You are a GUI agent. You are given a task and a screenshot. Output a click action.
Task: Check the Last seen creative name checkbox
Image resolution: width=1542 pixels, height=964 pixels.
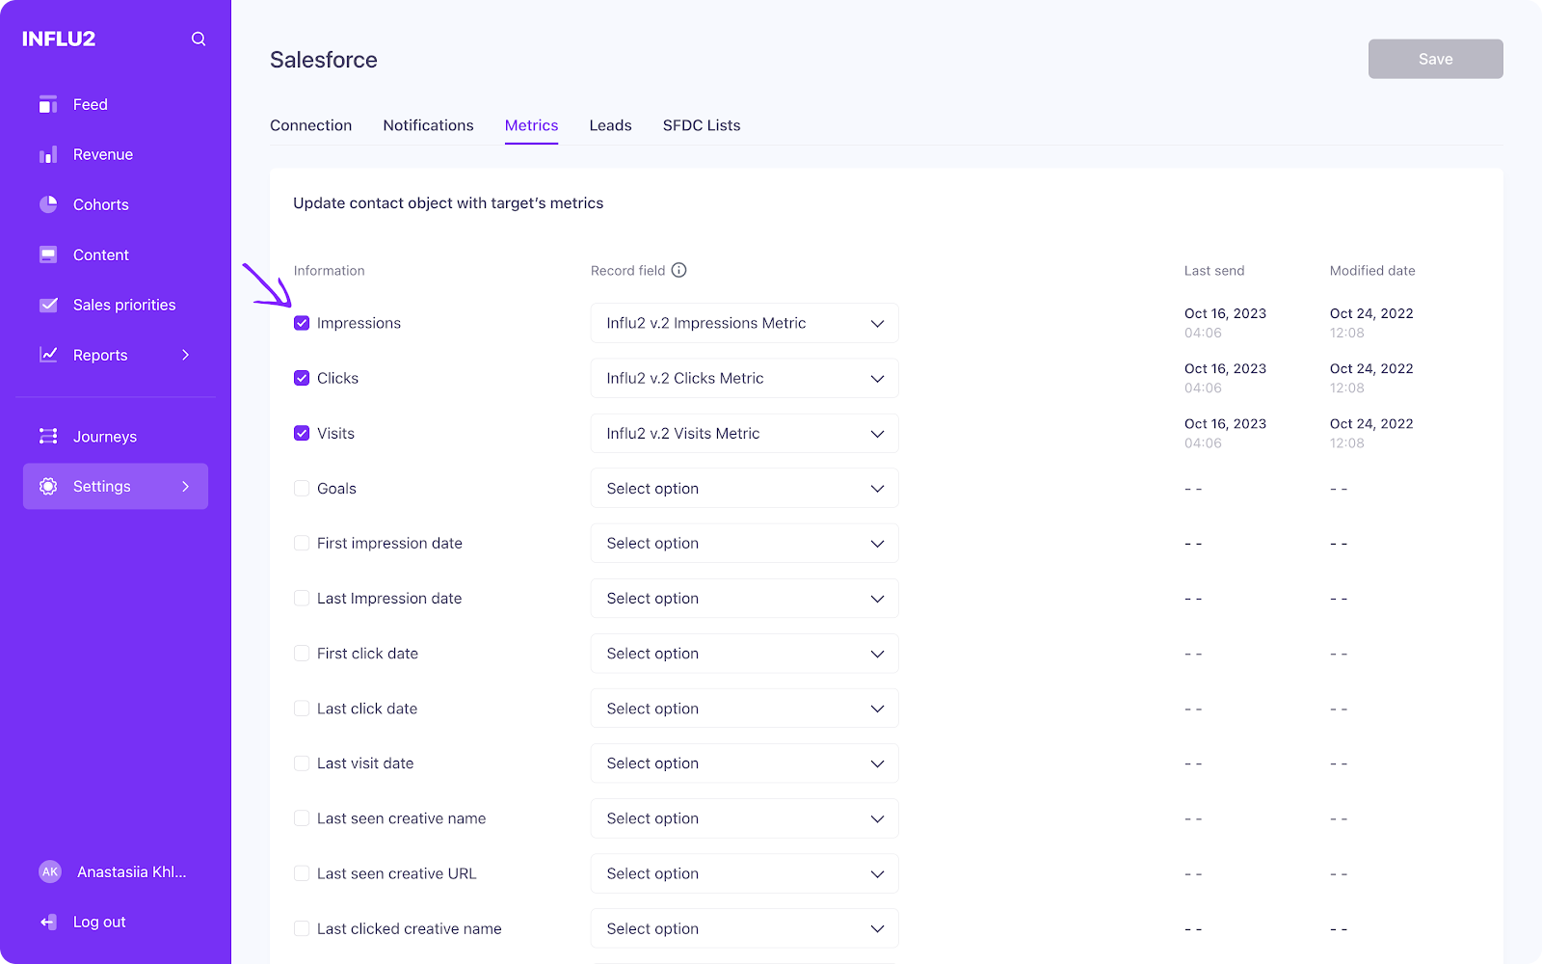pos(302,817)
